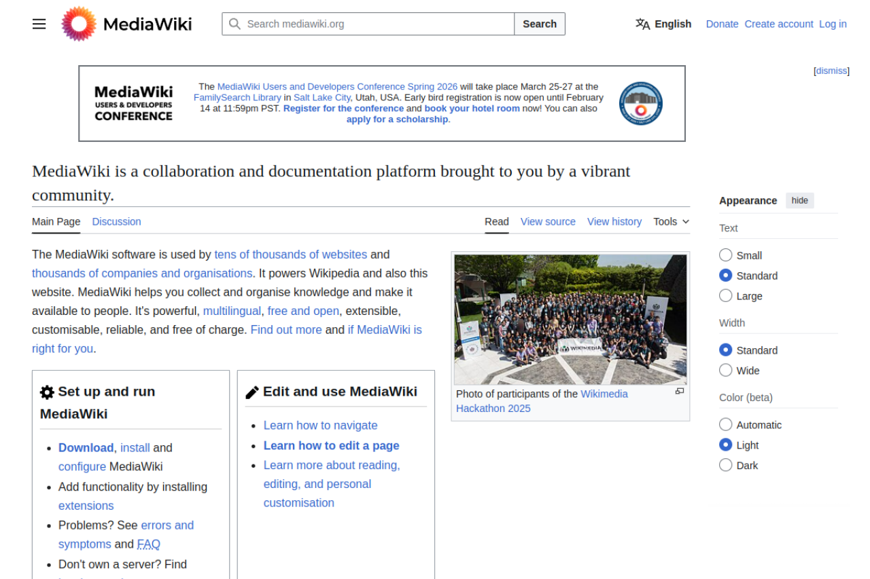Click inside the search mediawiki.org input field
Viewport: 870px width, 579px height.
pos(374,24)
